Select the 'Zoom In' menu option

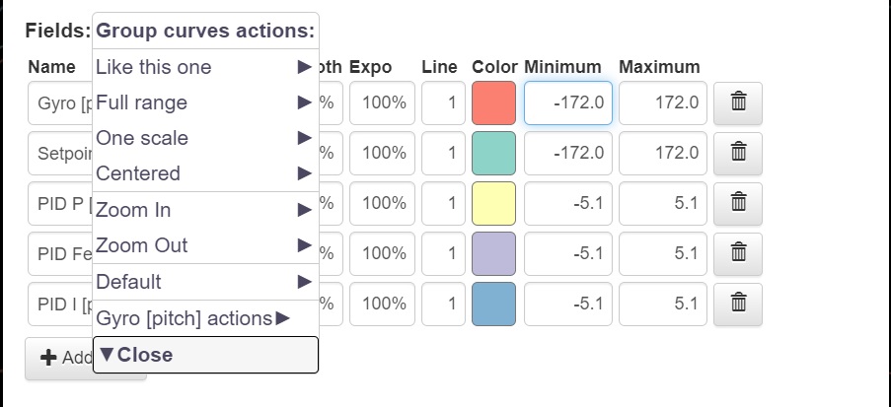[x=204, y=210]
